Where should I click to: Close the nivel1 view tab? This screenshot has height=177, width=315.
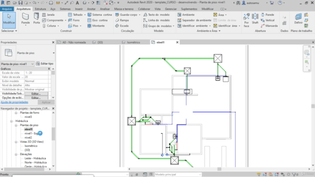177,42
